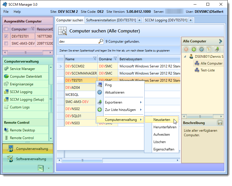
Task: Select Computerverwaltung in context menu
Action: point(120,120)
